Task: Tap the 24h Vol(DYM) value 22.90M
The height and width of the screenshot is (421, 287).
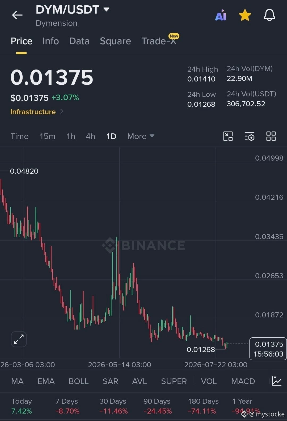Action: click(x=239, y=79)
